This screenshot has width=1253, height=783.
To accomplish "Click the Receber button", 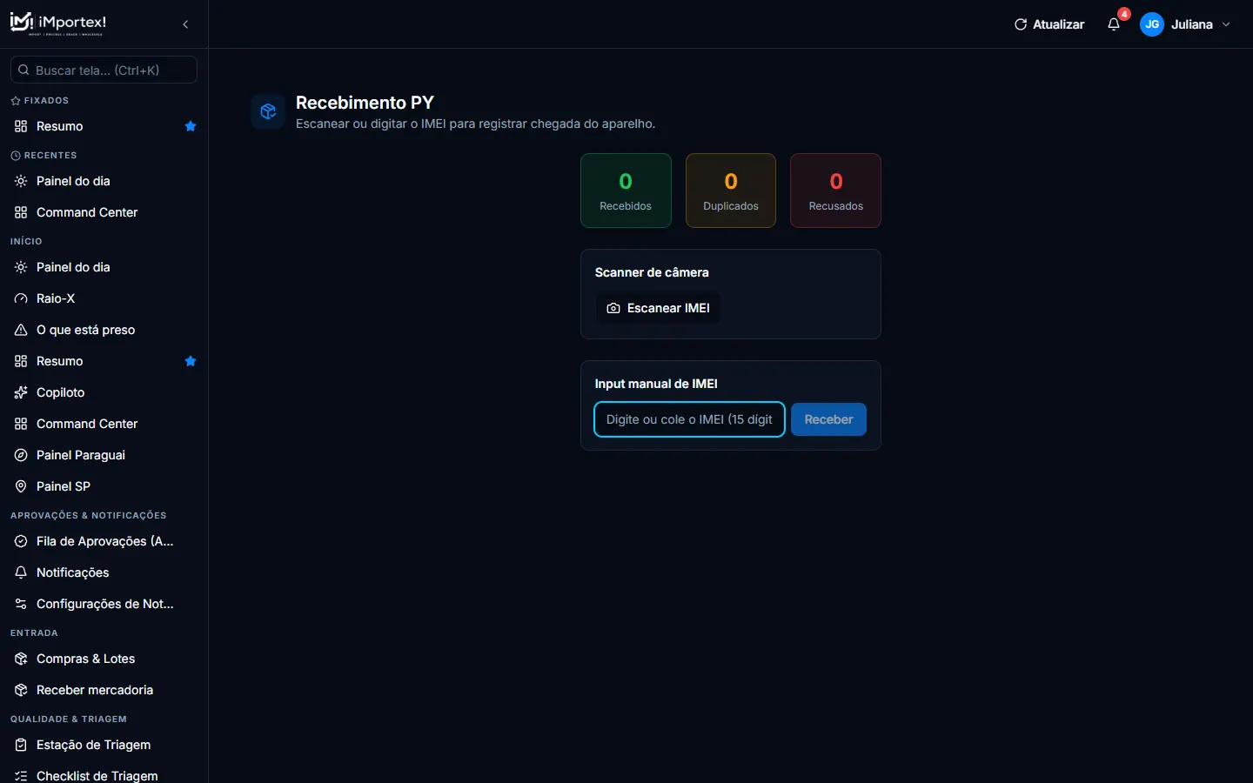I will [828, 419].
